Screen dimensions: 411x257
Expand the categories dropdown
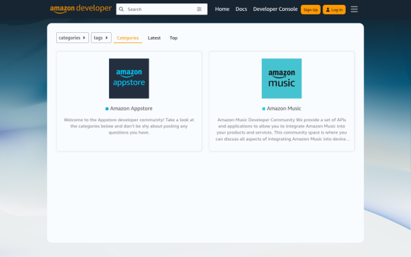[x=73, y=38]
